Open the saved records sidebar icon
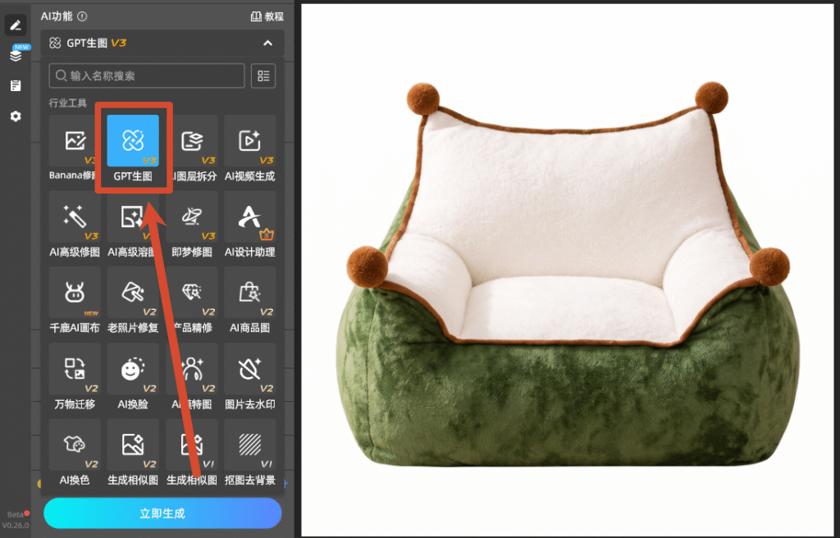This screenshot has width=840, height=538. tap(16, 86)
